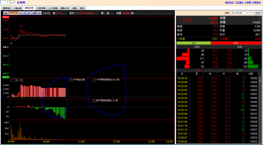The width and height of the screenshot is (263, 145).
Task: Click the date field showing 2017/8/28
Action: point(238,13)
